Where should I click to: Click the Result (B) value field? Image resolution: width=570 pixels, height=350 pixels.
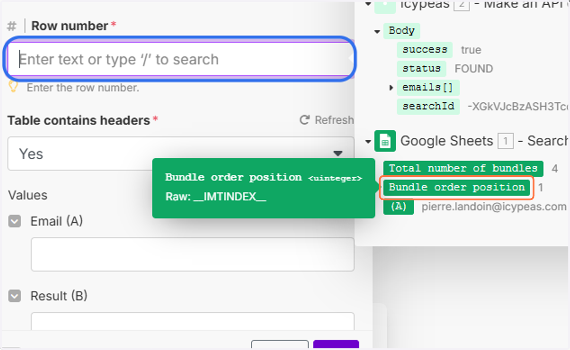pos(192,321)
